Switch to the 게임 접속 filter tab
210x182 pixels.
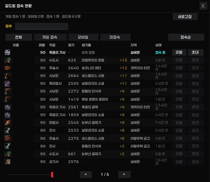(50, 37)
